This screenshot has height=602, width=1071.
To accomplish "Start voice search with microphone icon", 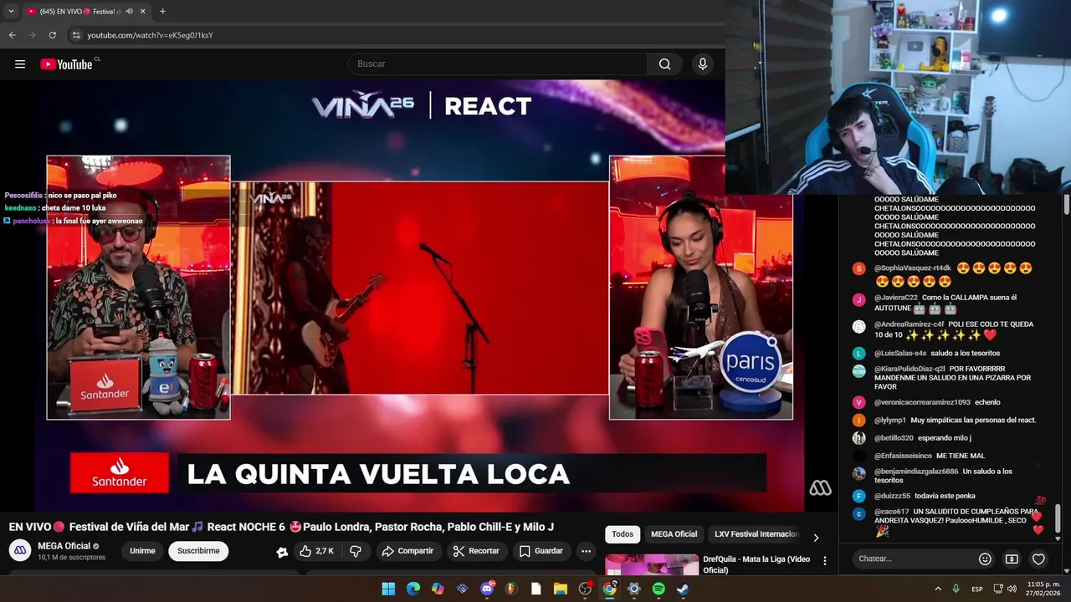I will (703, 64).
